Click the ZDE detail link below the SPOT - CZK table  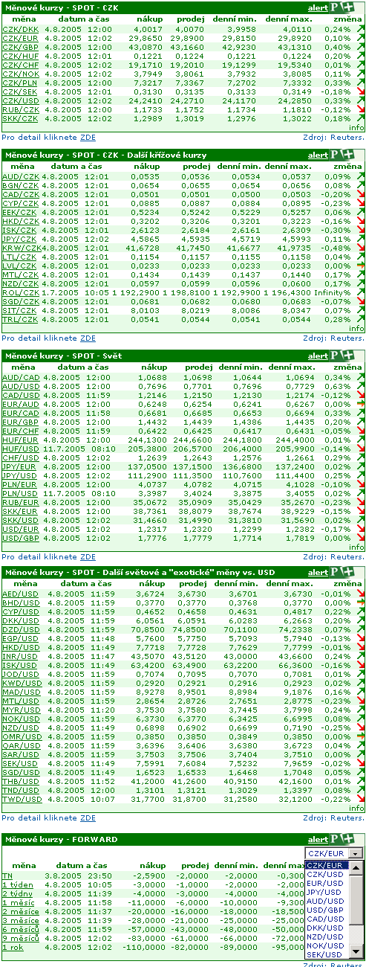88,138
